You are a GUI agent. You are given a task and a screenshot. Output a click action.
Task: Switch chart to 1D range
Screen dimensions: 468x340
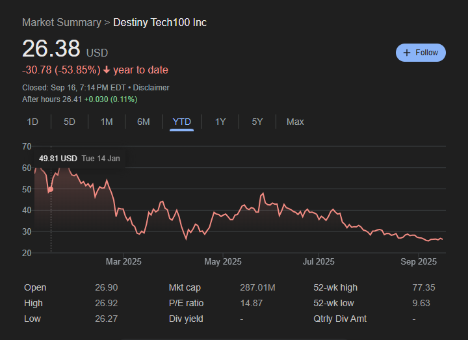tap(32, 122)
